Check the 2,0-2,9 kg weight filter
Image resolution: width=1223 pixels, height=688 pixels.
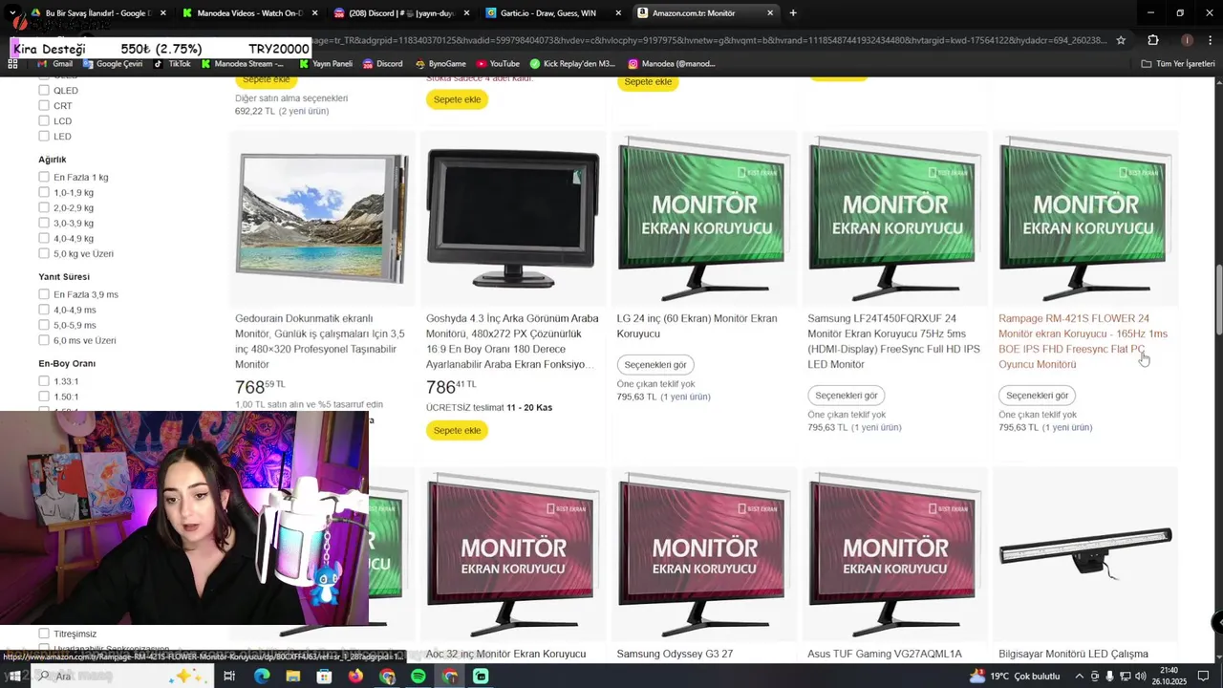(44, 207)
